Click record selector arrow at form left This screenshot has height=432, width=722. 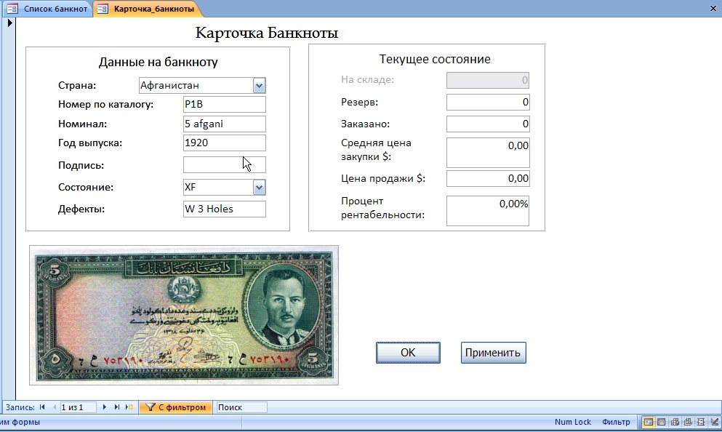[x=9, y=23]
